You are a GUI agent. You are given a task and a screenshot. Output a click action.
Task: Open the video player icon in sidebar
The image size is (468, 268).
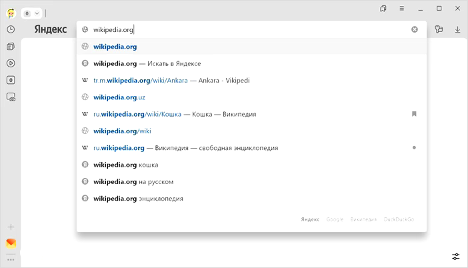11,63
